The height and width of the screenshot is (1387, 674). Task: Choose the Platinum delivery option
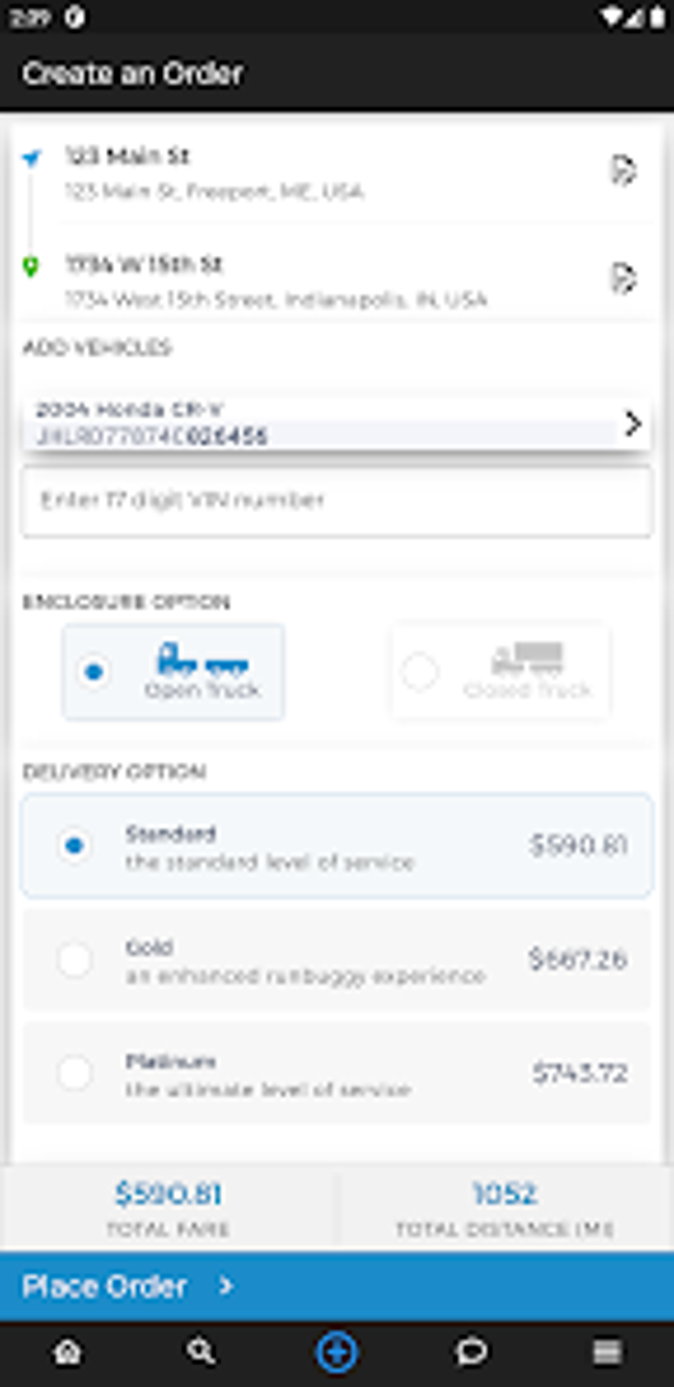[x=337, y=1073]
